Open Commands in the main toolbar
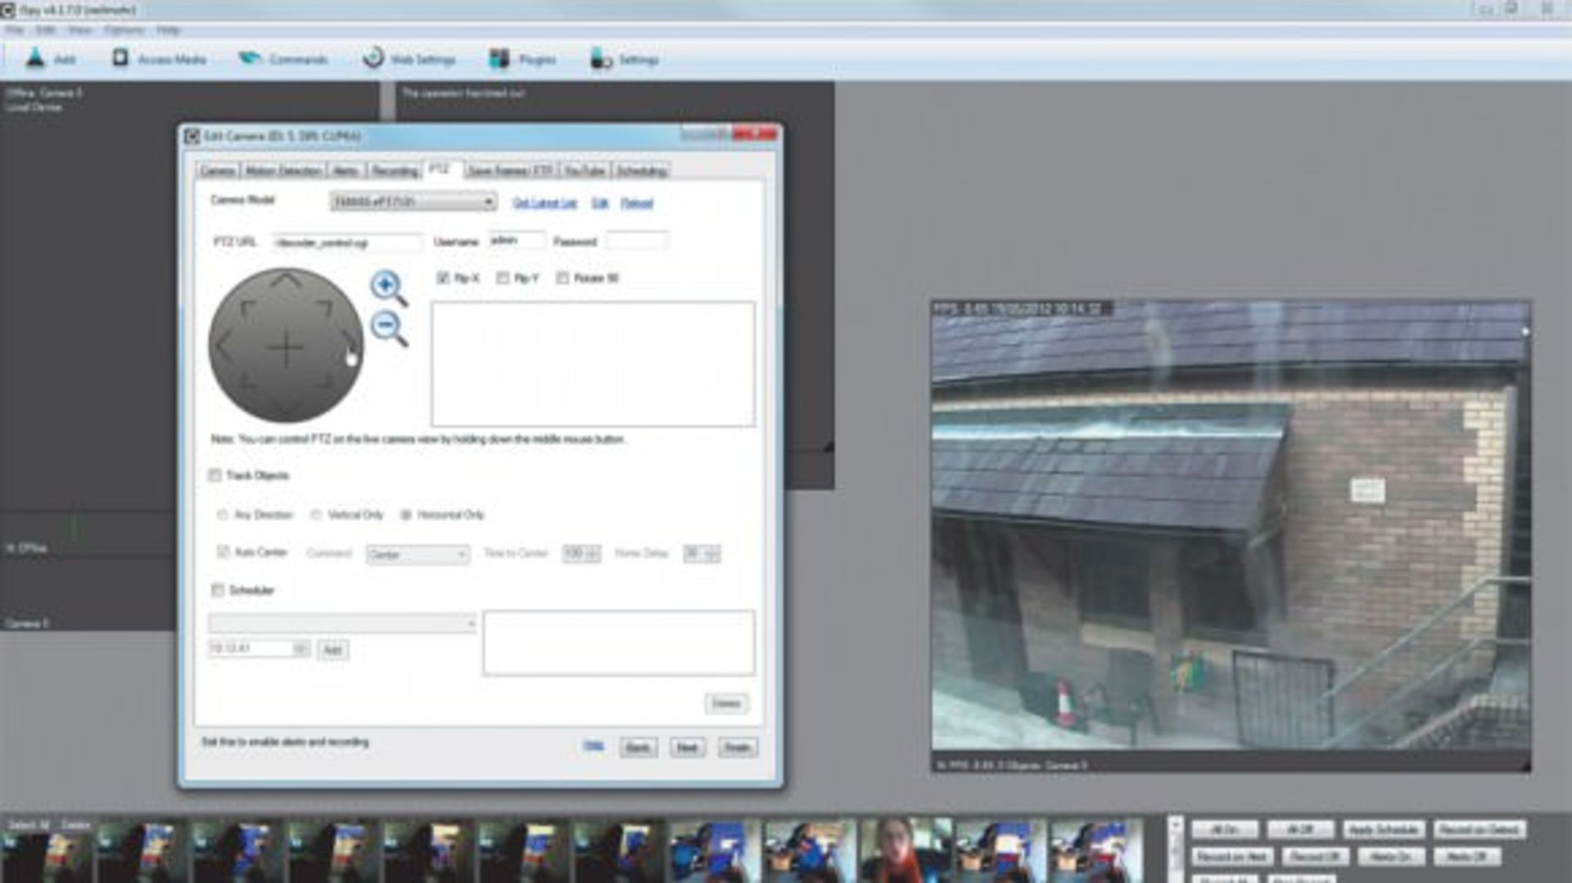This screenshot has width=1572, height=883. 283,59
